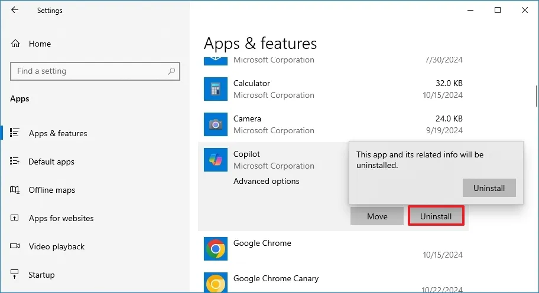This screenshot has height=293, width=539.
Task: Click the 24.0 KB size value
Action: coord(449,118)
